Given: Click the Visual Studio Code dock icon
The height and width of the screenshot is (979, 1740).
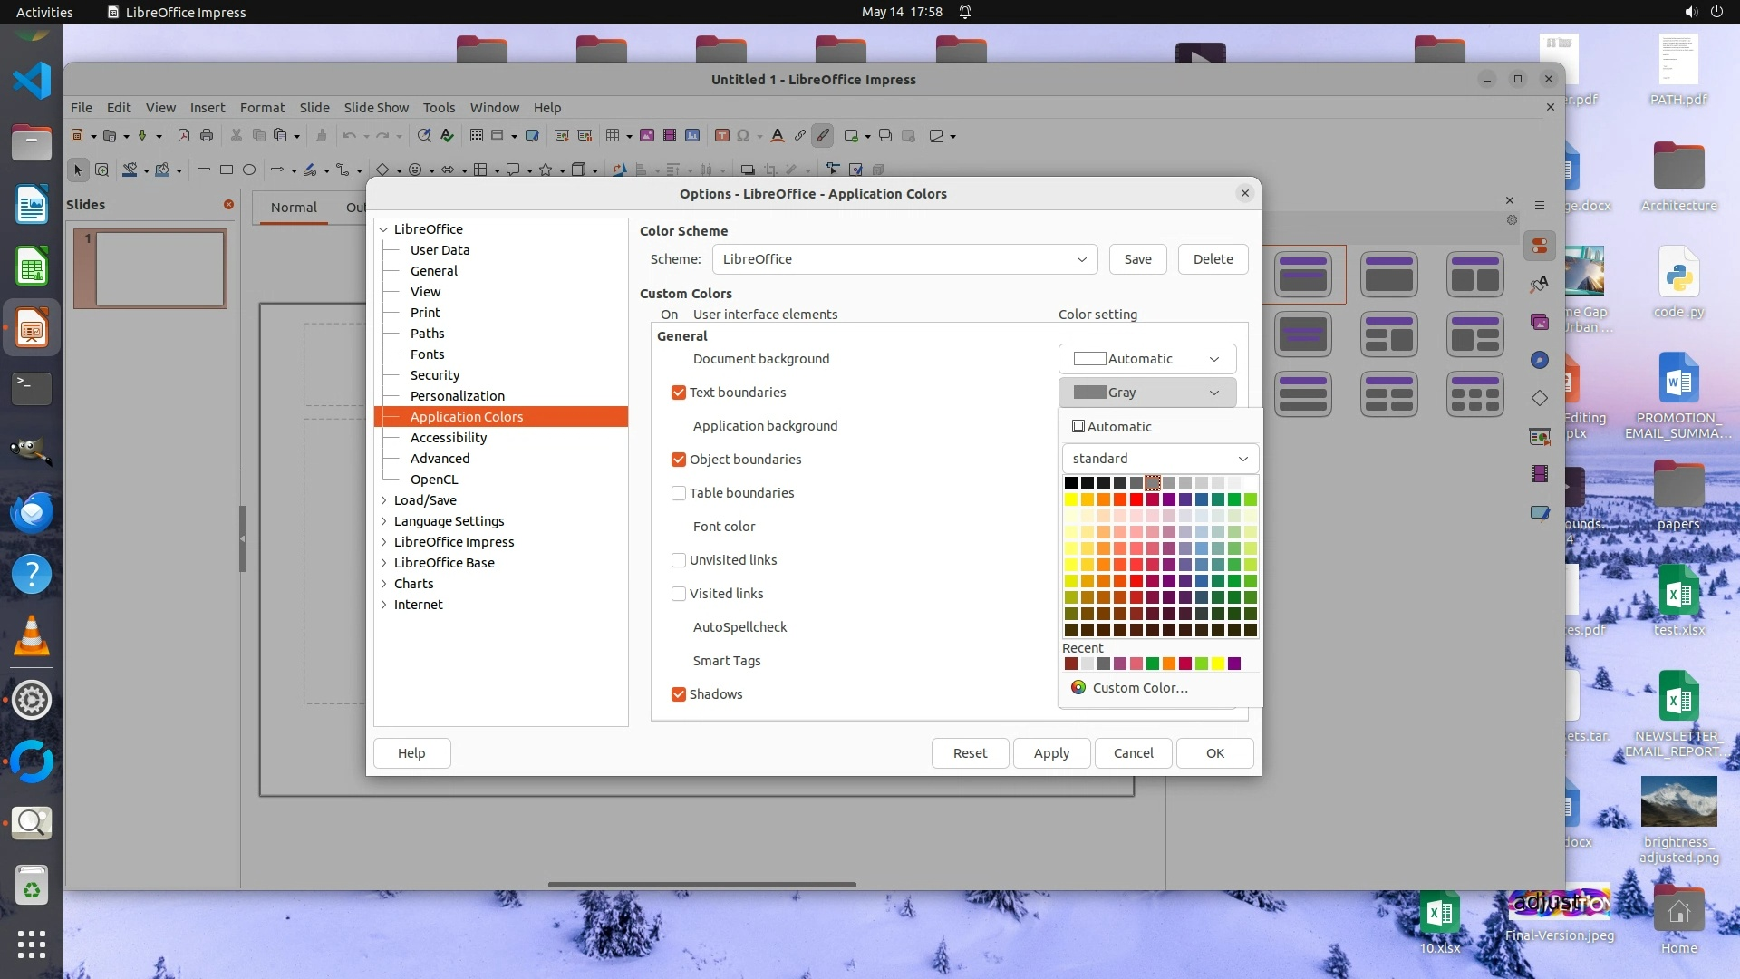Looking at the screenshot, I should point(32,81).
